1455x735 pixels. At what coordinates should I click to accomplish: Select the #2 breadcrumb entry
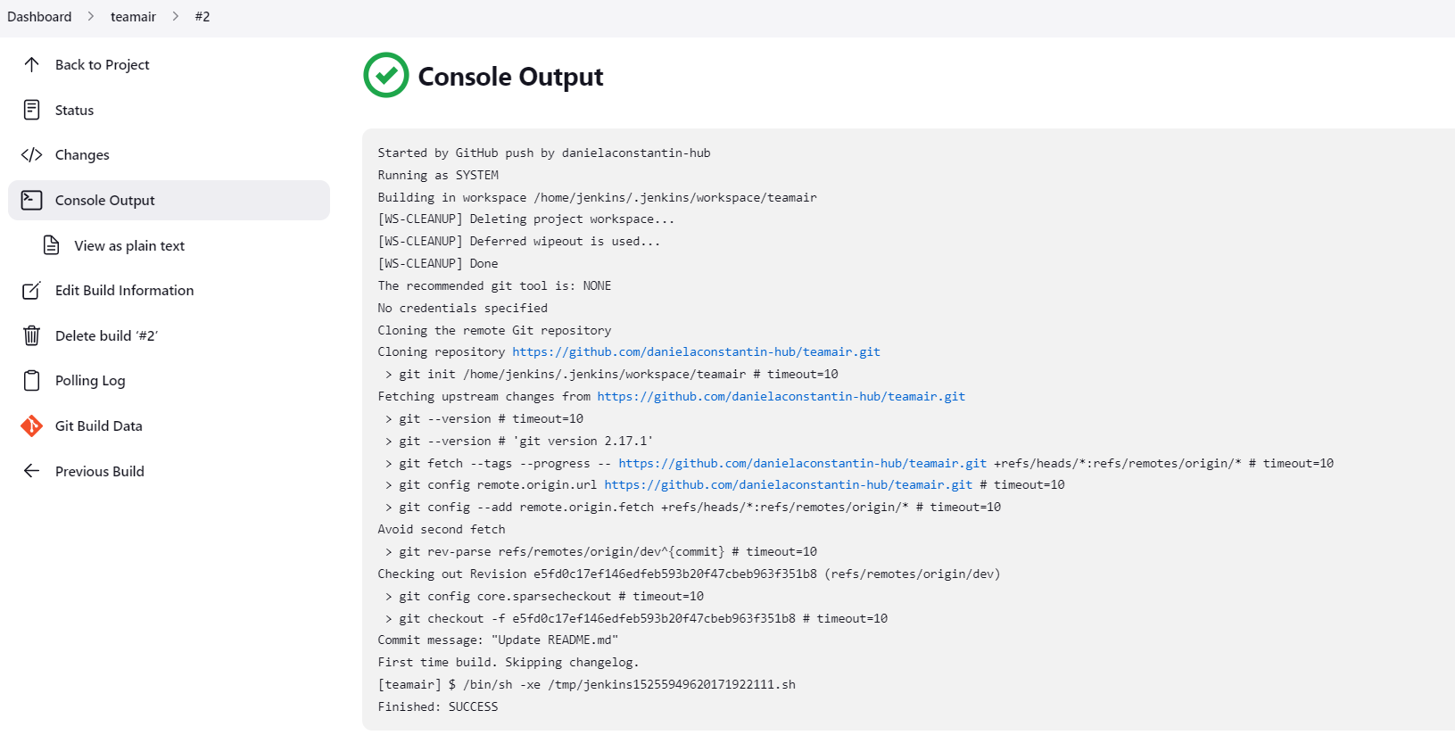pos(203,16)
